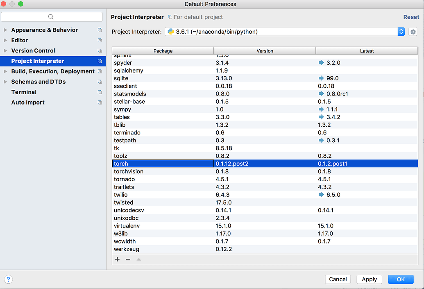424x289 pixels.
Task: Click the upgrade arrow icon below table
Action: (138, 259)
